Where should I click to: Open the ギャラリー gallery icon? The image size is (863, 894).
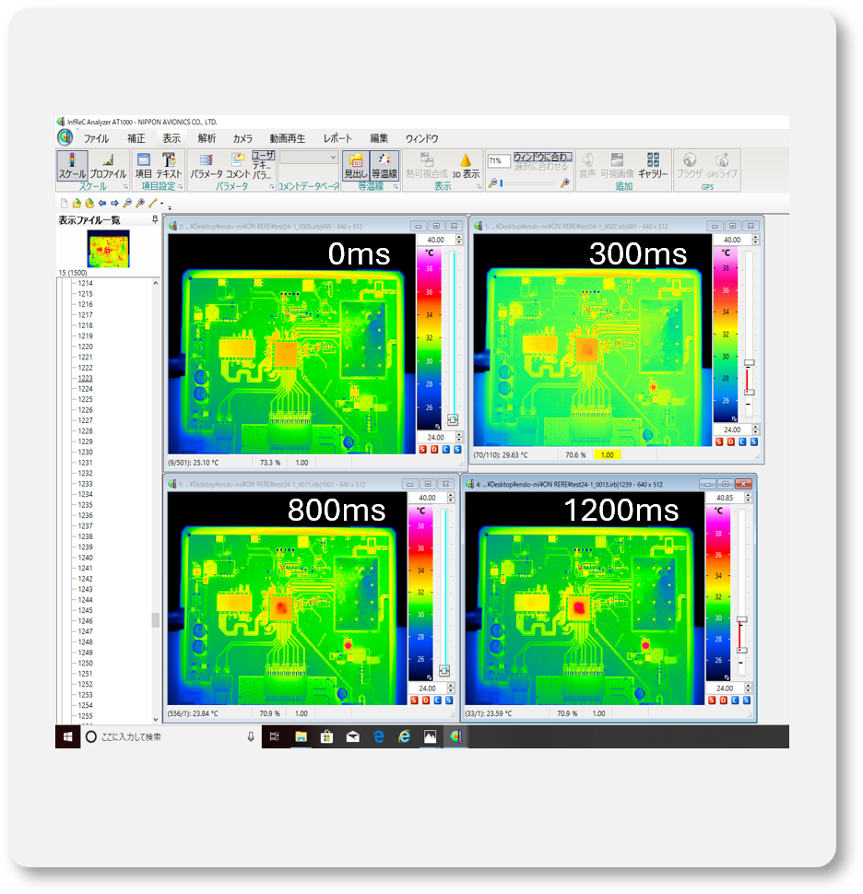[x=653, y=166]
